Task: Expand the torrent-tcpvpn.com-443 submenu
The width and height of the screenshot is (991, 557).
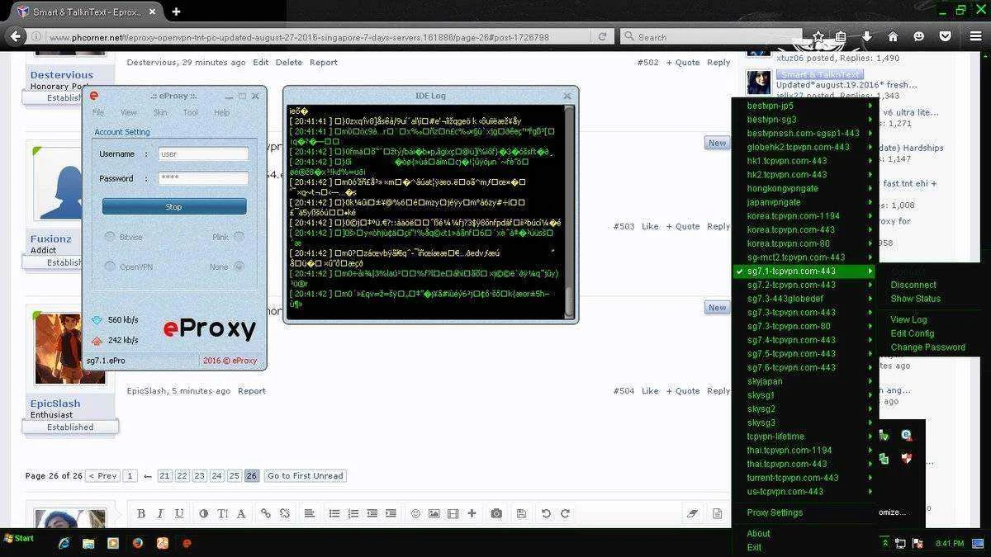Action: (x=804, y=478)
